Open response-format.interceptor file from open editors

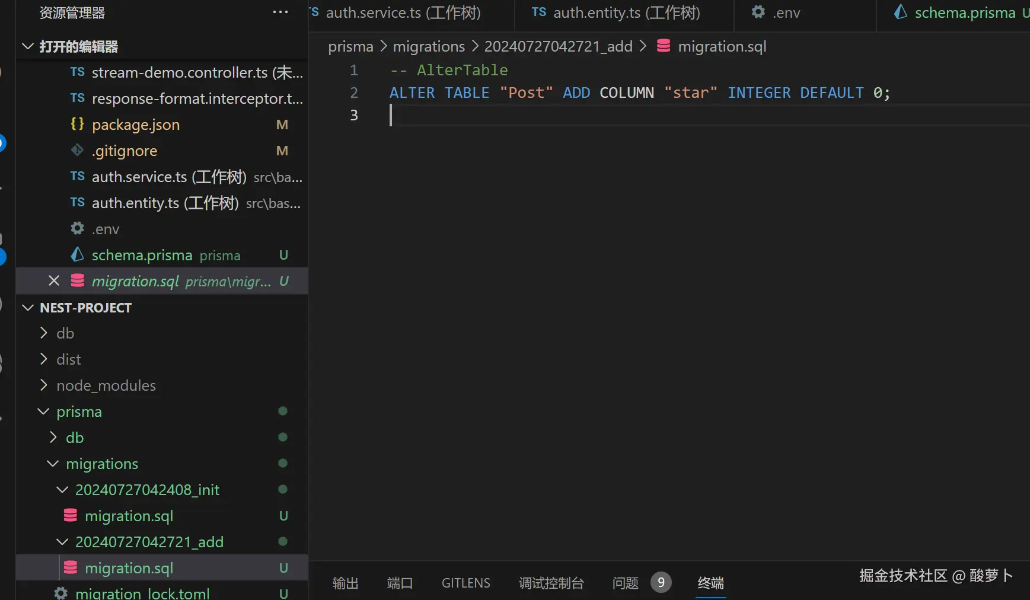[x=162, y=98]
